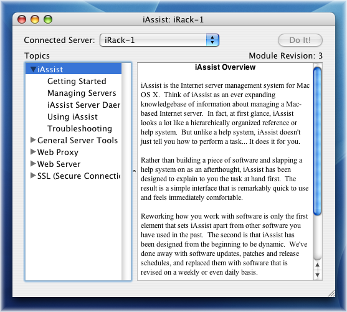Minimize the iAssist window
The width and height of the screenshot is (347, 312).
[x=35, y=19]
